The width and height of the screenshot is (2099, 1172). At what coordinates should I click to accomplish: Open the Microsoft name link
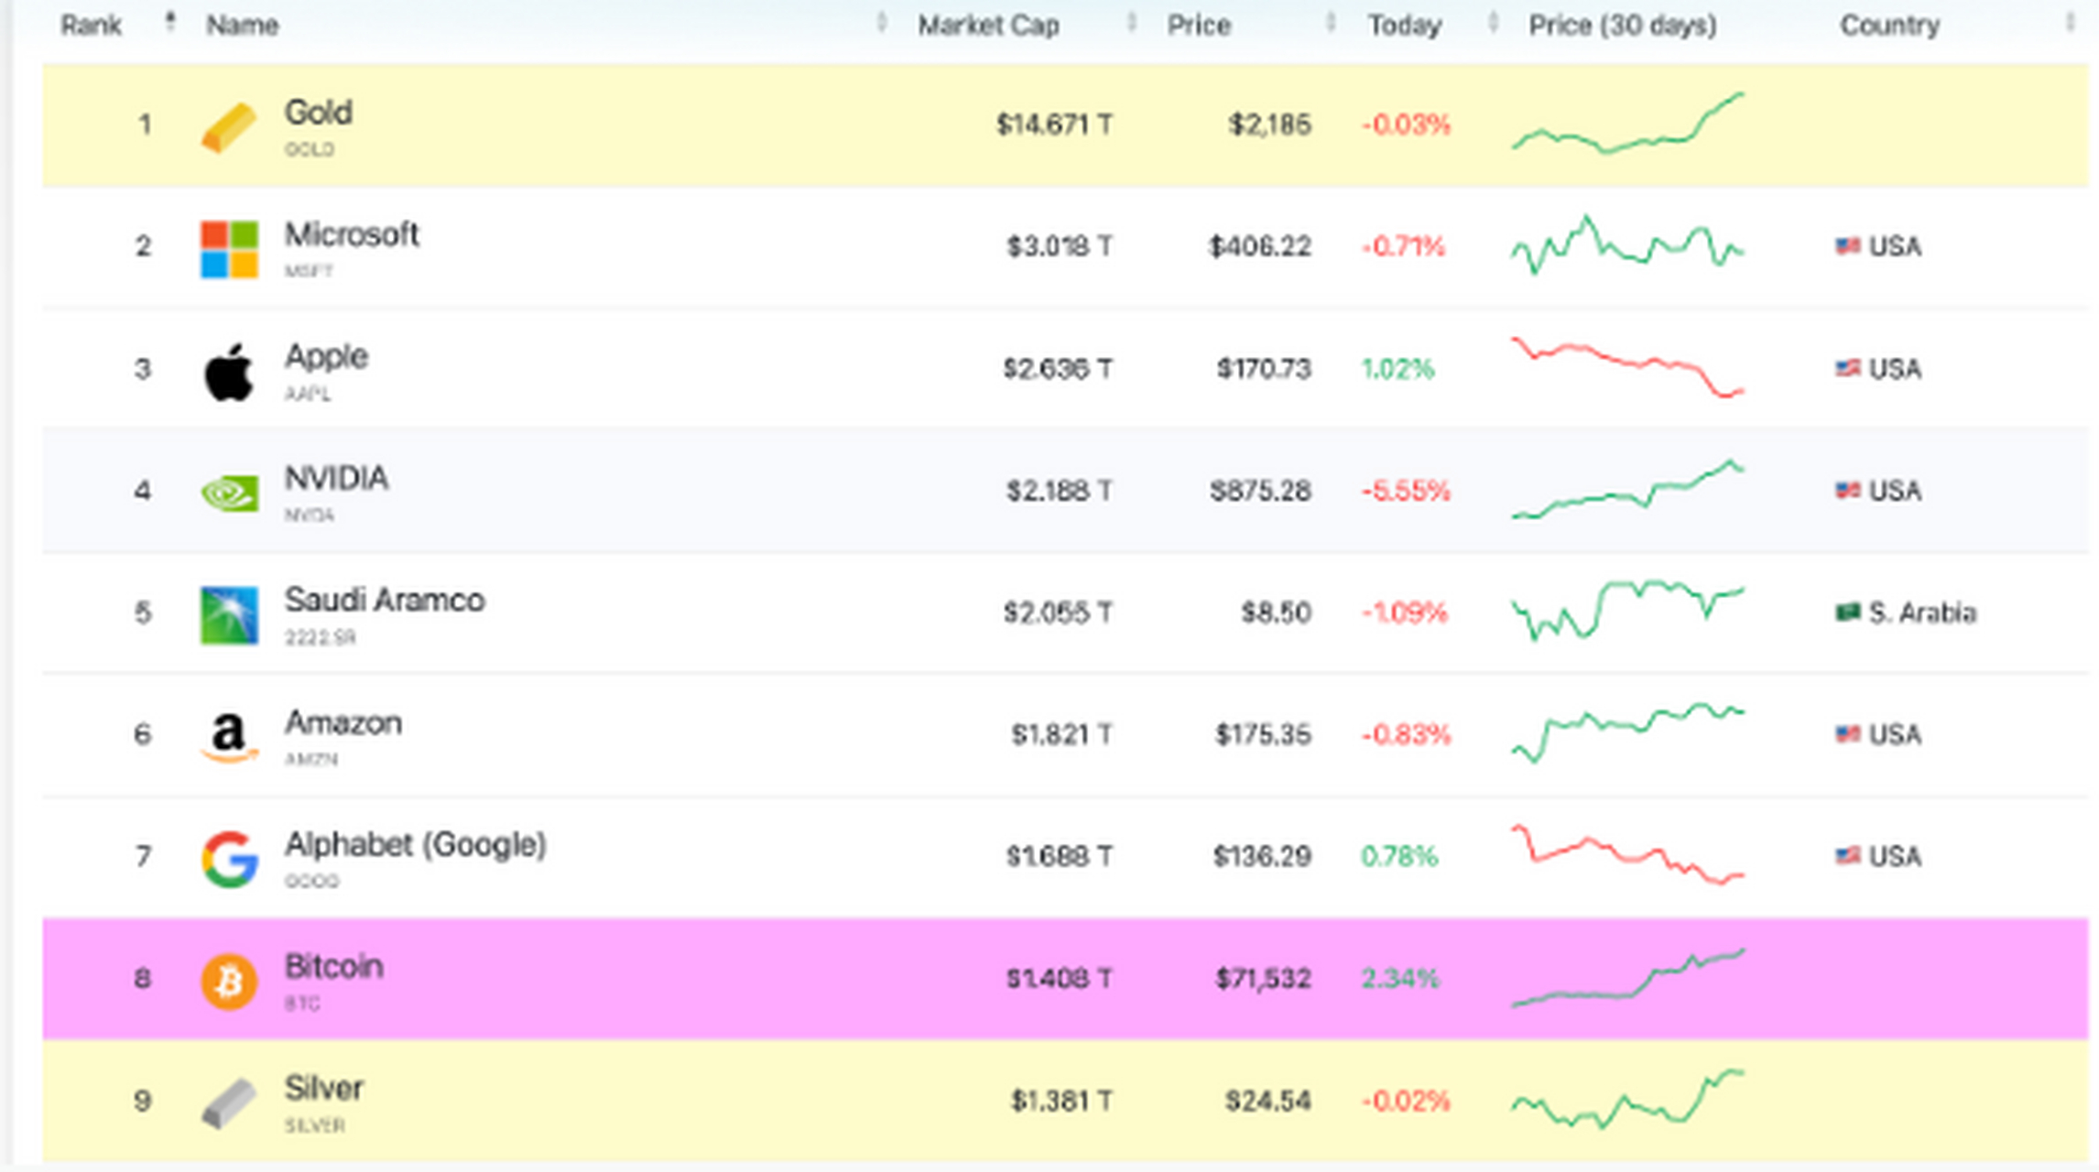coord(352,234)
